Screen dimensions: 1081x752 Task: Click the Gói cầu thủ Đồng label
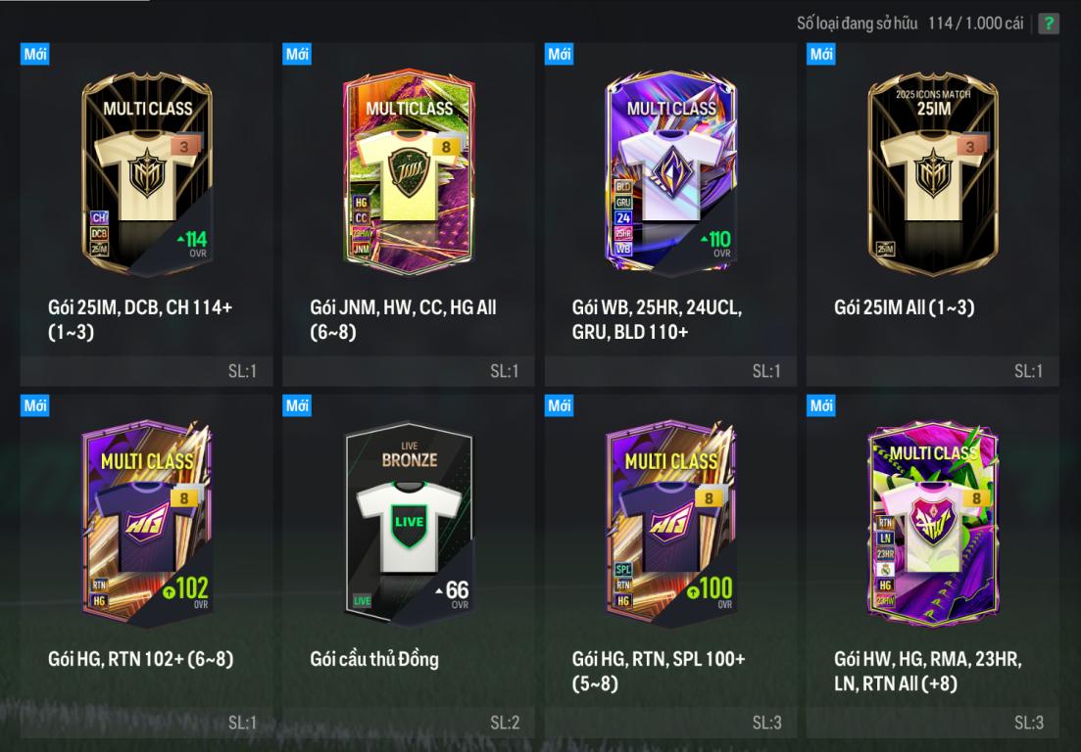(374, 659)
